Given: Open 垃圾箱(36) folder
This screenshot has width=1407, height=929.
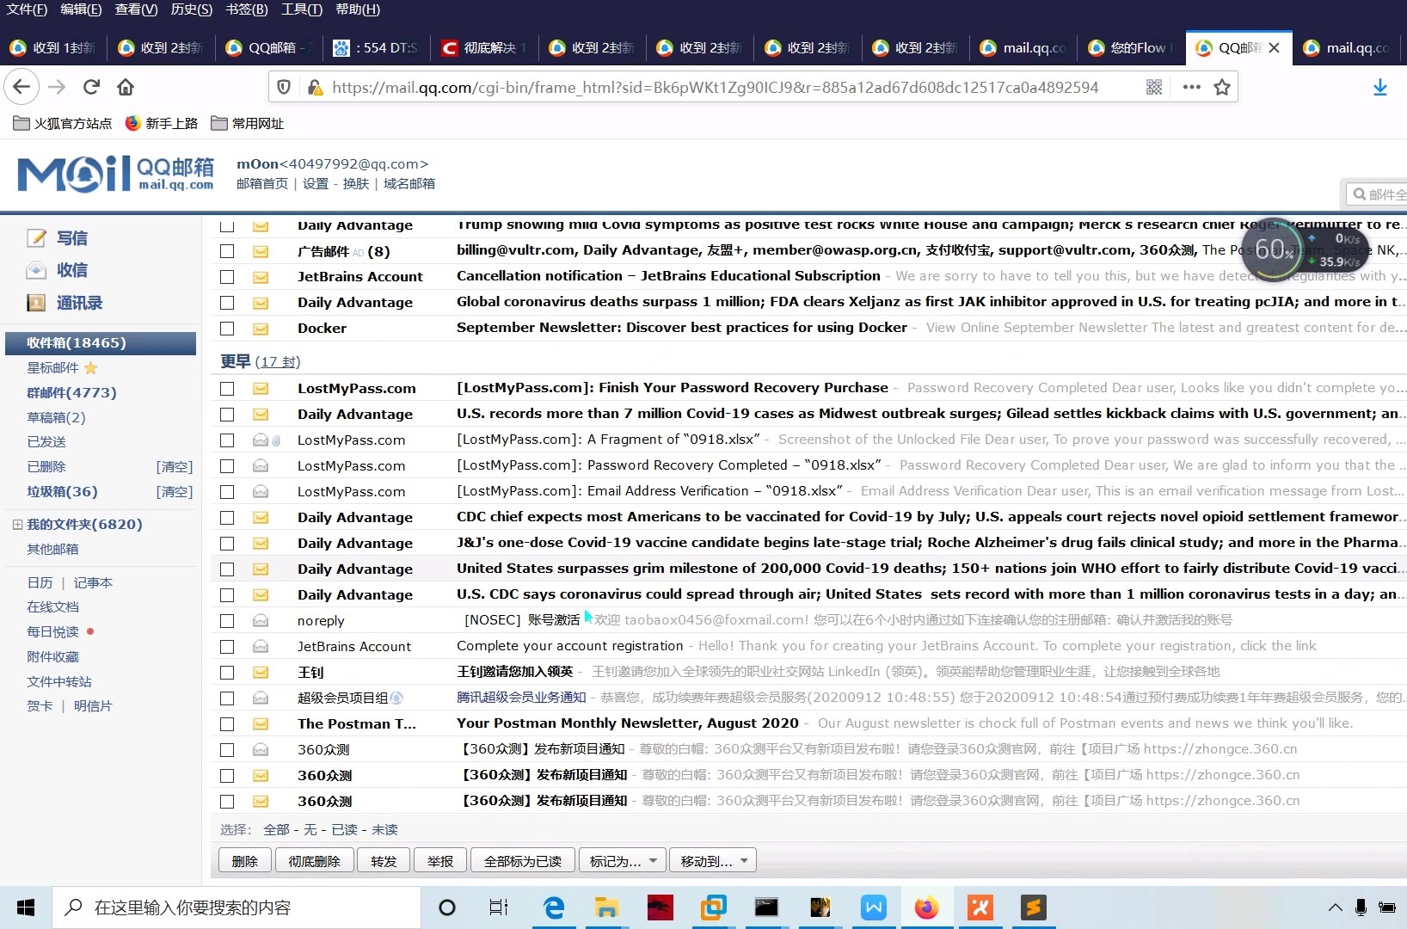Looking at the screenshot, I should coord(62,492).
